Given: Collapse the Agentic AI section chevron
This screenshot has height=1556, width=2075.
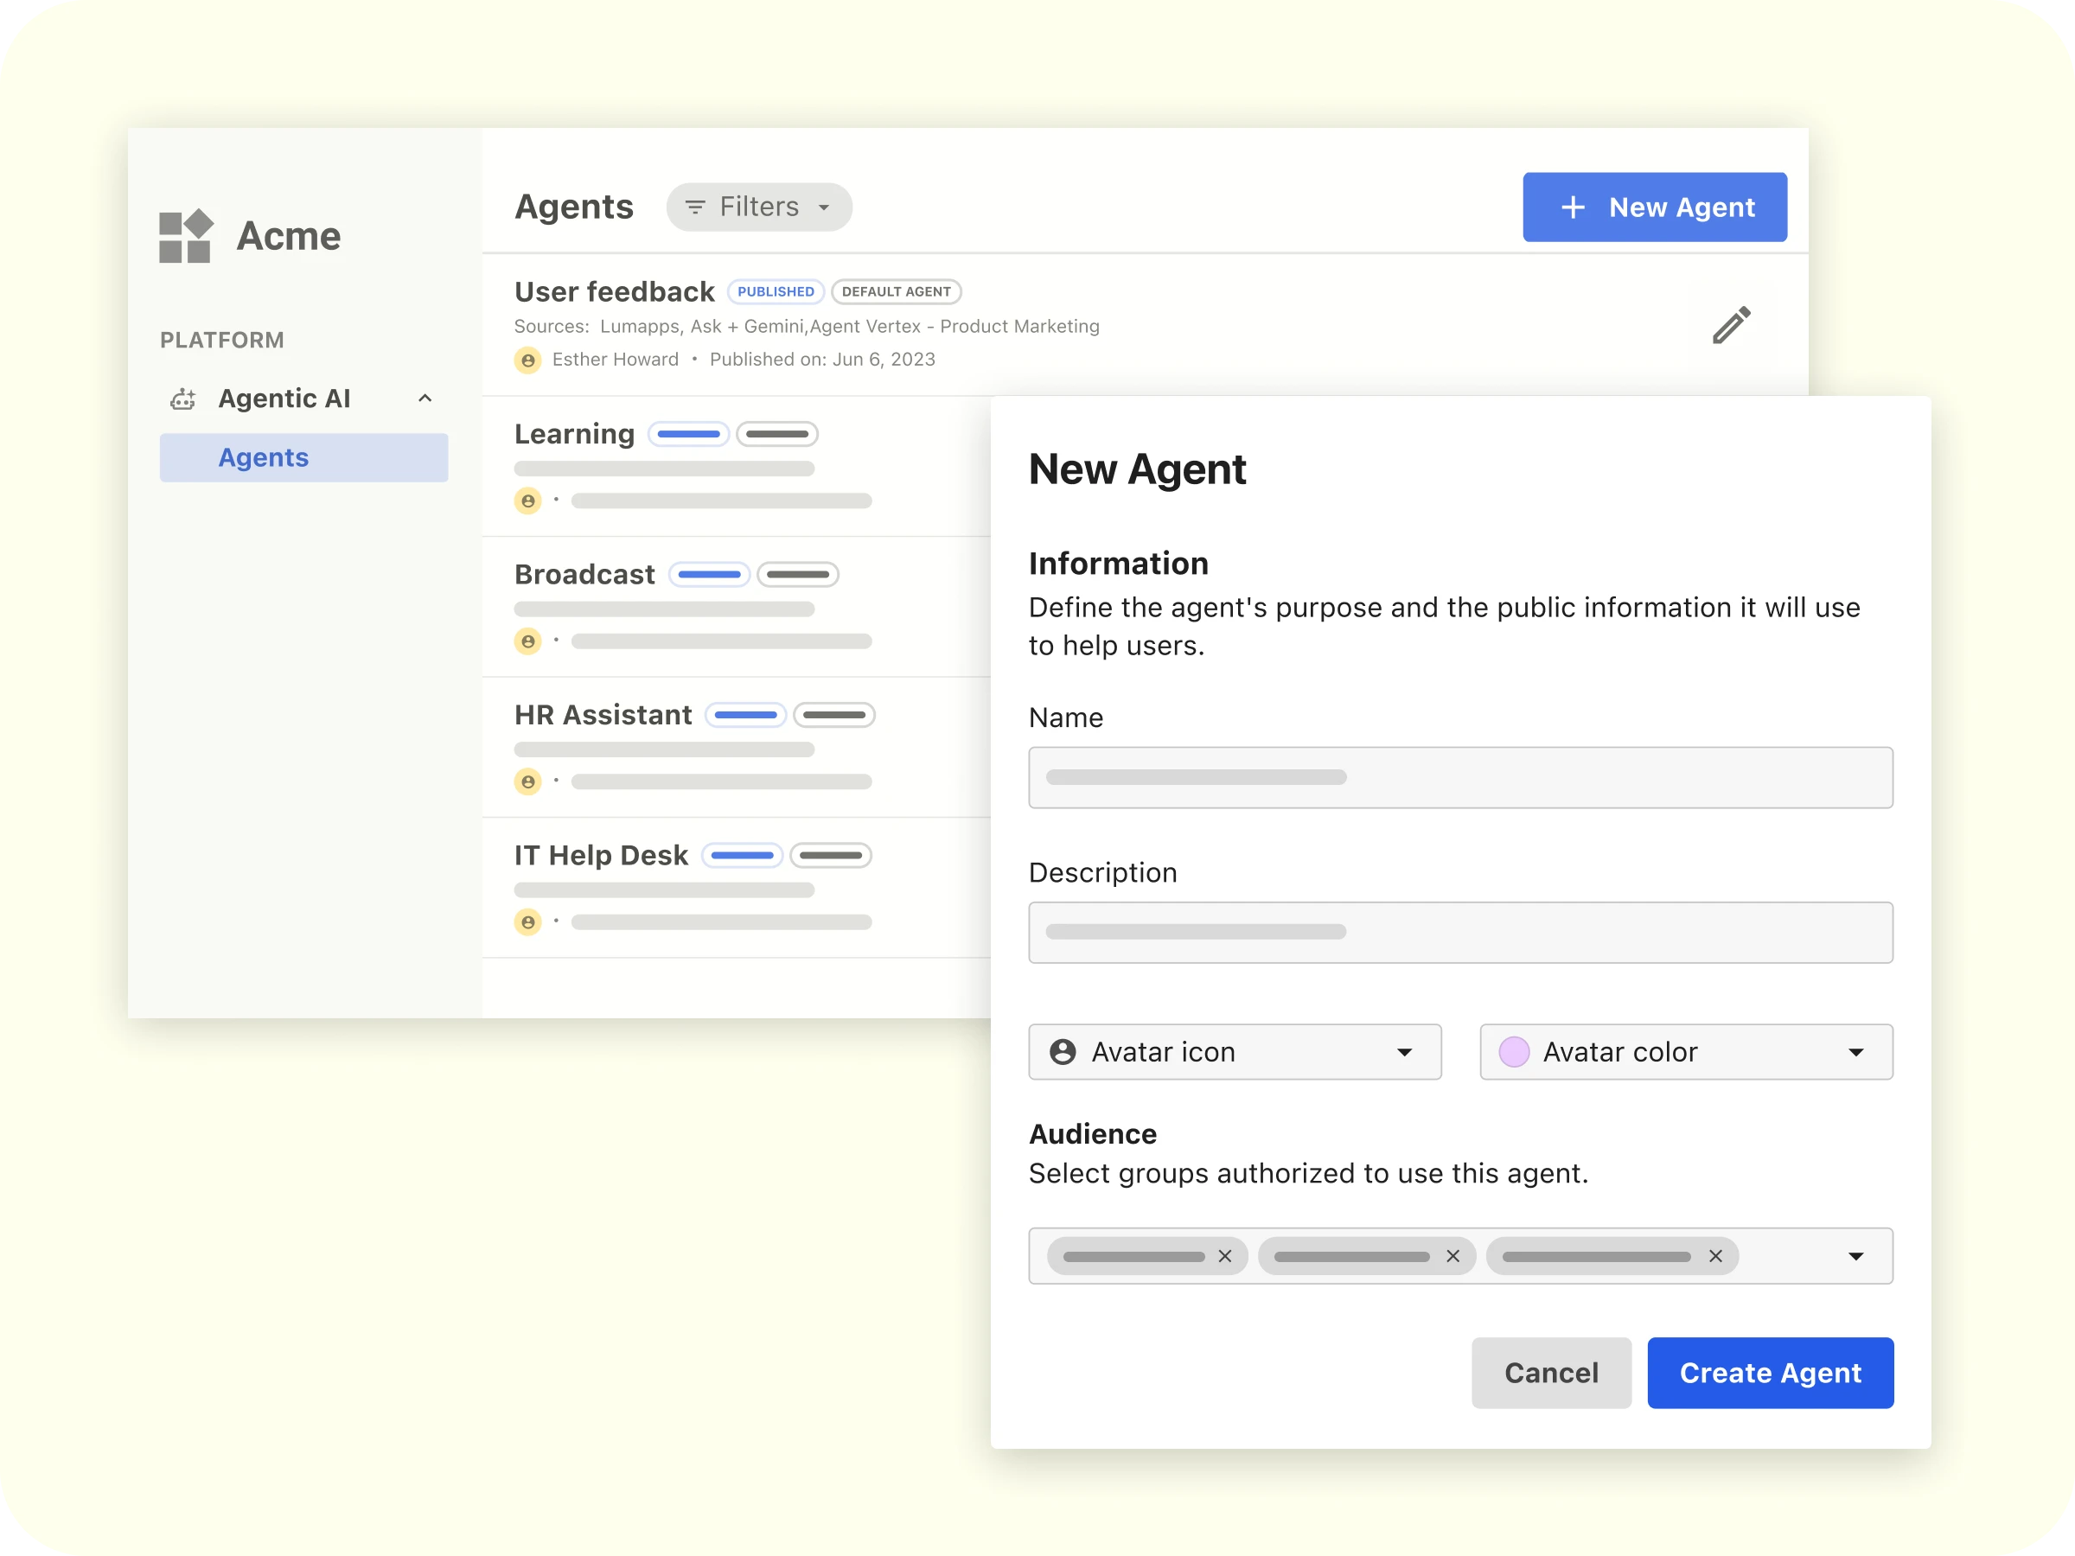Looking at the screenshot, I should click(425, 399).
